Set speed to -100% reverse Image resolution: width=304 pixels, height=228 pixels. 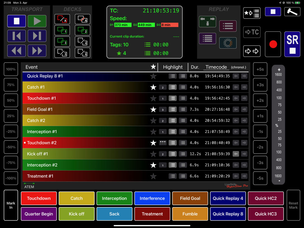point(11,178)
